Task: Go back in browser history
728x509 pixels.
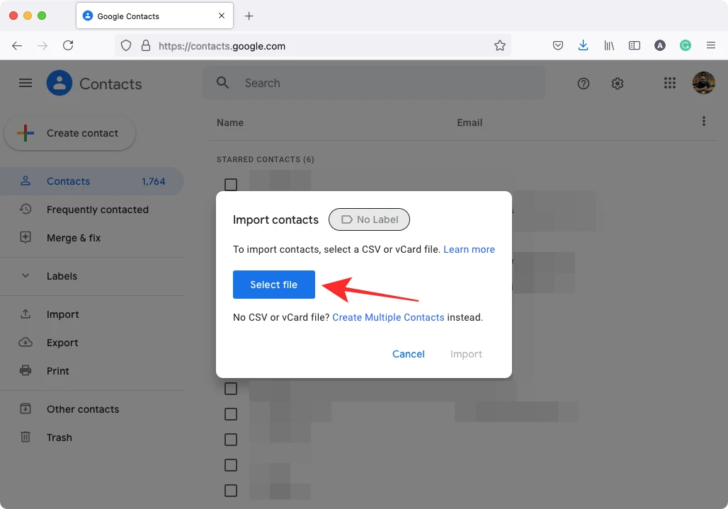Action: point(17,45)
